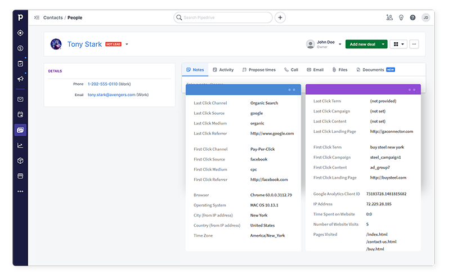This screenshot has height=278, width=453.
Task: Click the landing page value http://buysteel.com
Action: point(388,178)
